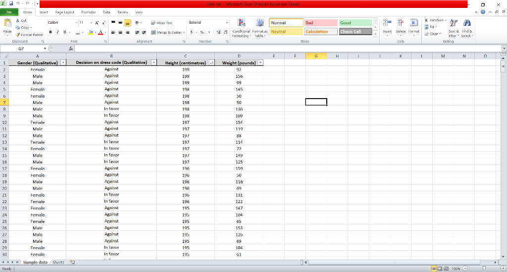The image size is (507, 272).
Task: Switch to the Data tab
Action: tap(106, 12)
